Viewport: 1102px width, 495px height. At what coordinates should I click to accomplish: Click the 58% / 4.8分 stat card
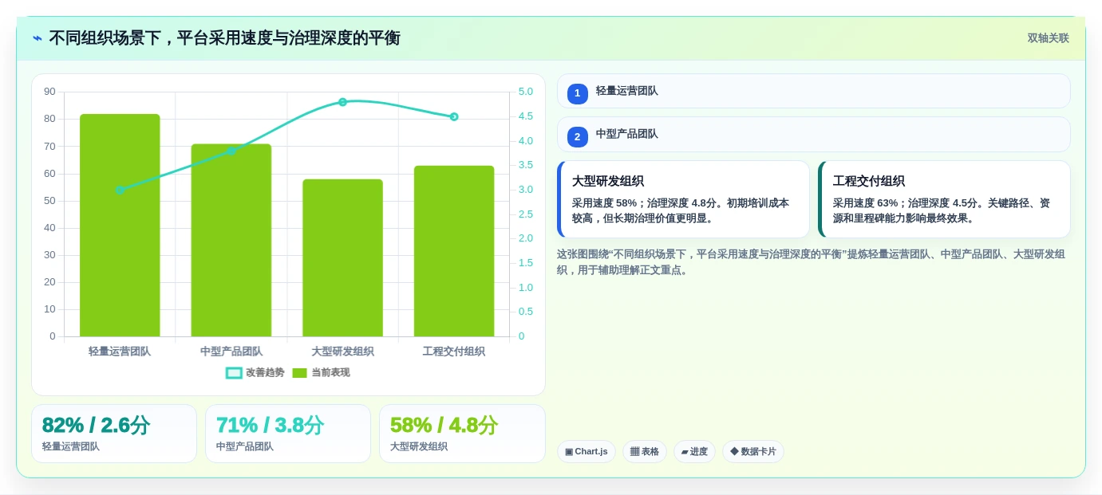pos(462,434)
